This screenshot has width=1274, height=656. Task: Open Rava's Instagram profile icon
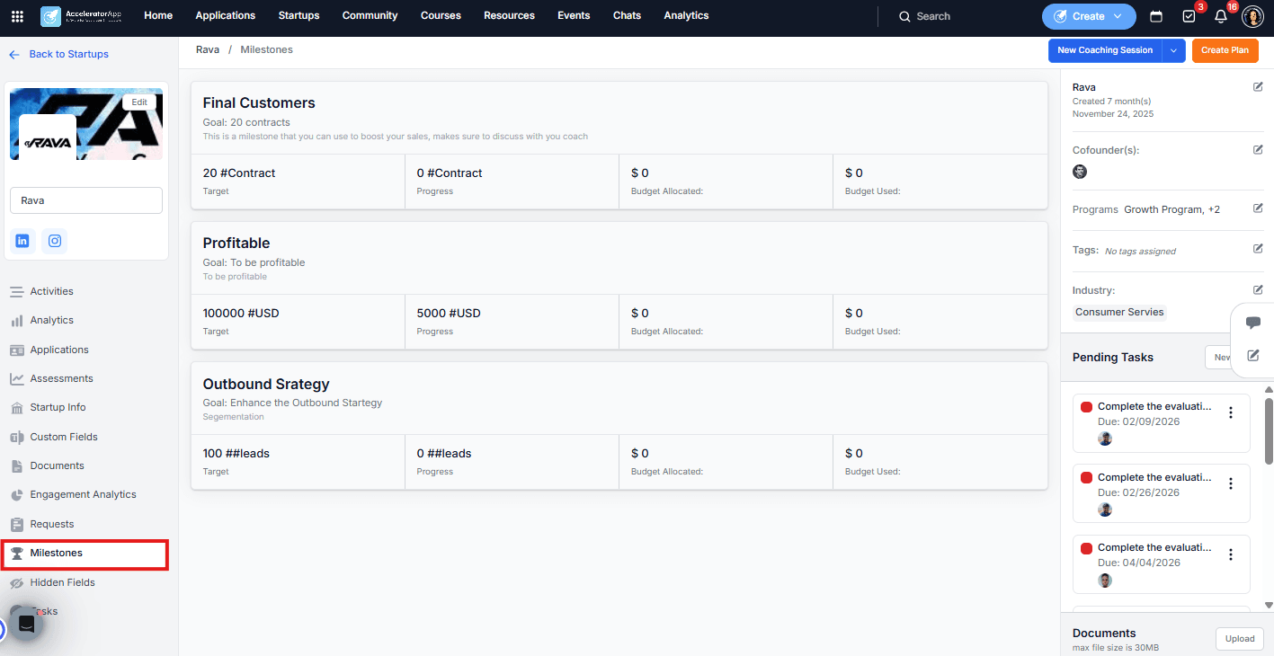[x=55, y=241]
